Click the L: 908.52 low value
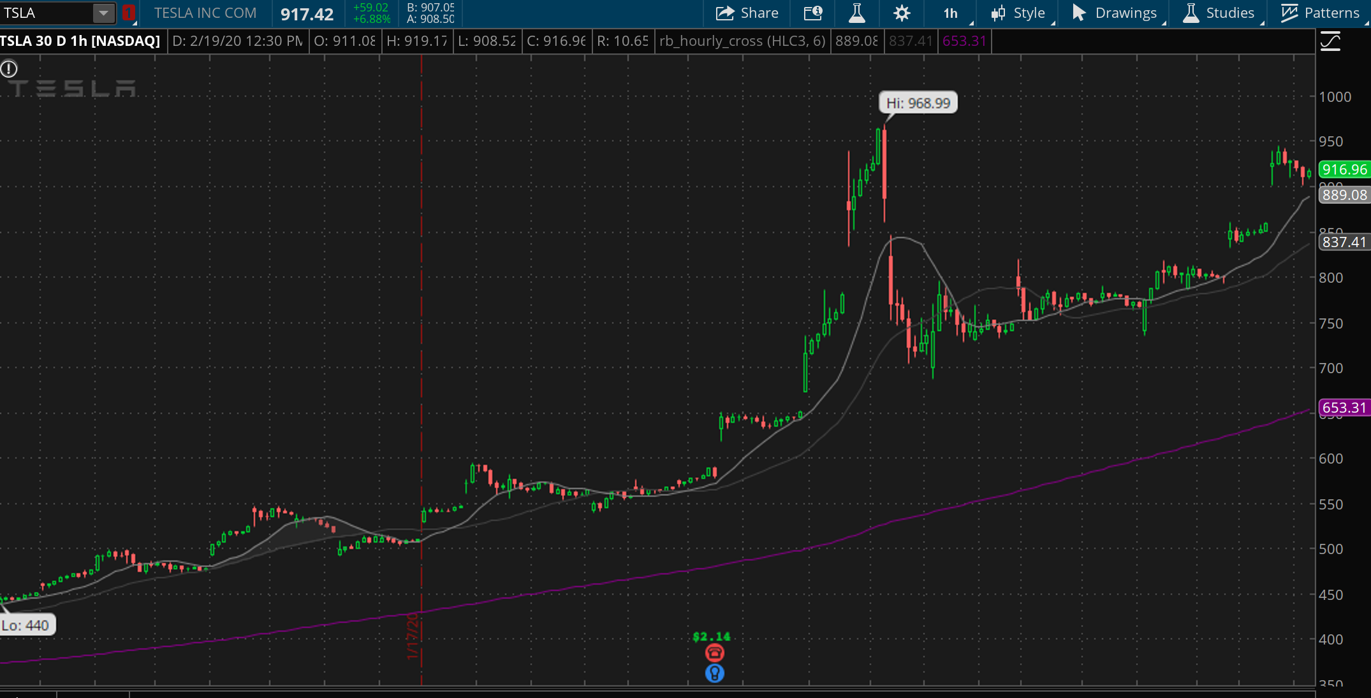 [x=487, y=41]
